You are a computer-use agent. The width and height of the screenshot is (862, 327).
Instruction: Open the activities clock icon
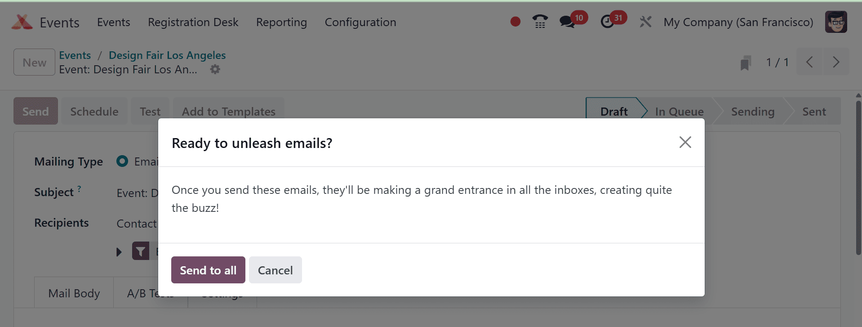pos(607,22)
